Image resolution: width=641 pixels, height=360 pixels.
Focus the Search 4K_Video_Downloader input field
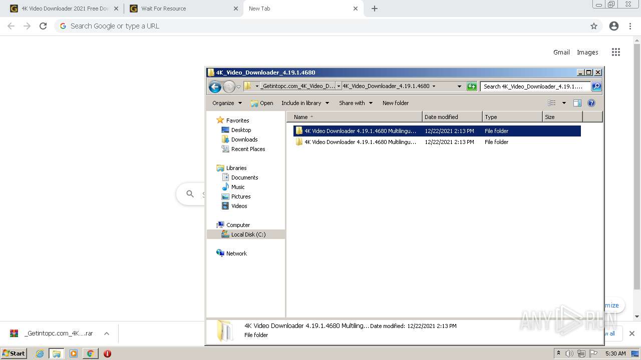point(535,86)
